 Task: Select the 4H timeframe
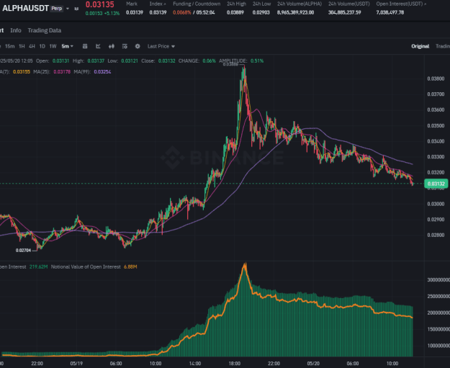(x=32, y=46)
